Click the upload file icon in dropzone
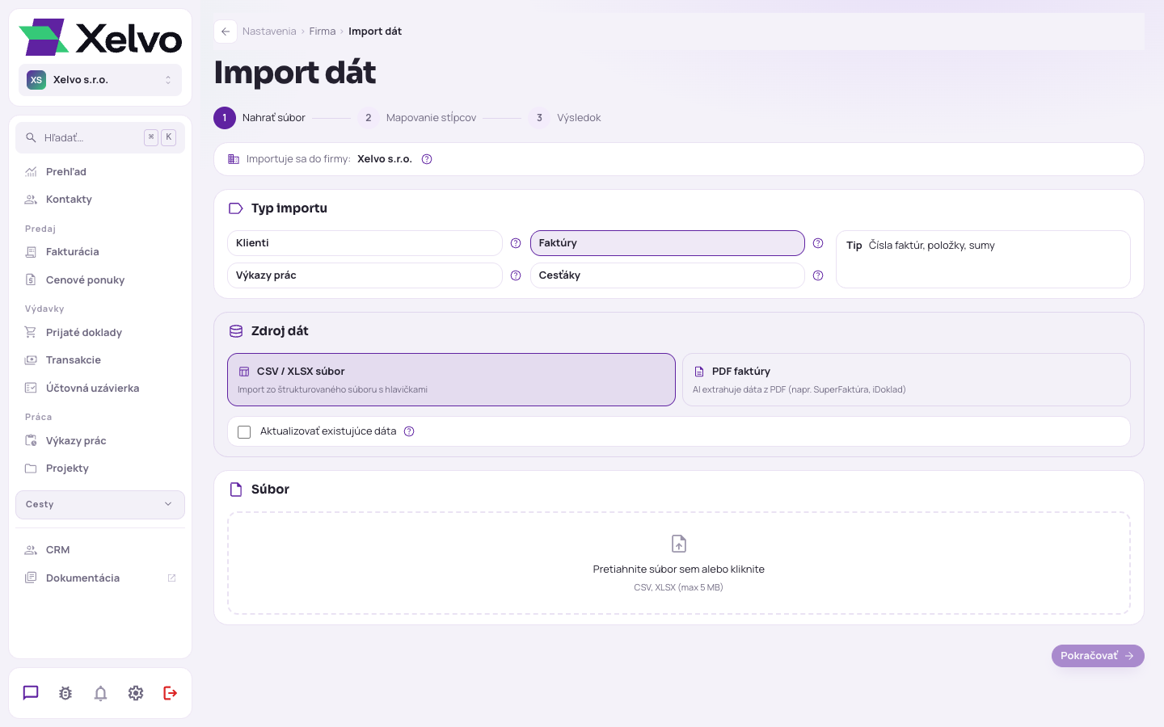This screenshot has height=727, width=1164. click(x=679, y=544)
